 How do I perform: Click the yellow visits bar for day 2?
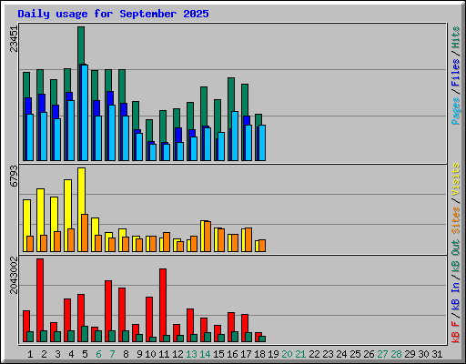[40, 211]
